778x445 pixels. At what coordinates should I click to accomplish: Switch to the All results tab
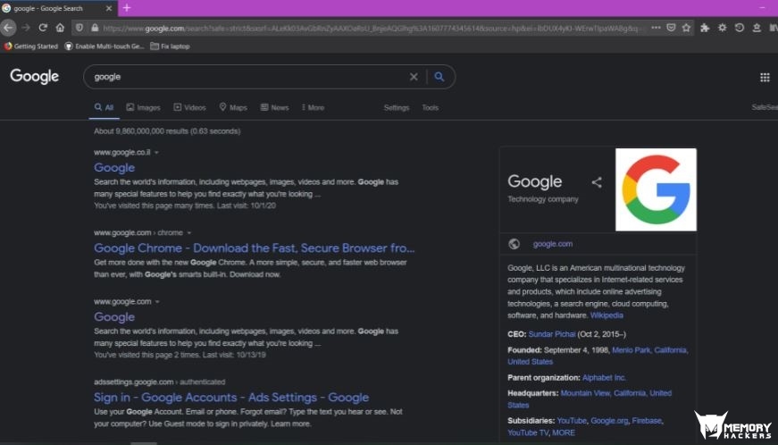coord(105,107)
